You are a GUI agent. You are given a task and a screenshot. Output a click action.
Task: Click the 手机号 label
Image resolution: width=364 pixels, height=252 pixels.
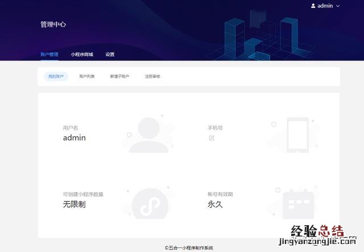(x=215, y=128)
